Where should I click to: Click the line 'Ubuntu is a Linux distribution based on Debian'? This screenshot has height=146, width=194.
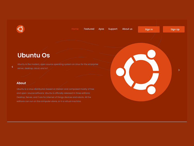click(55, 89)
